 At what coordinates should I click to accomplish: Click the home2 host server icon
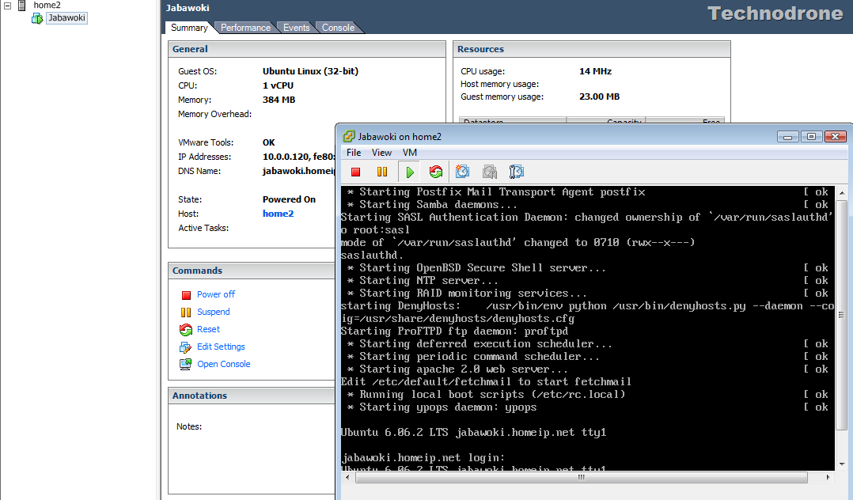[22, 6]
